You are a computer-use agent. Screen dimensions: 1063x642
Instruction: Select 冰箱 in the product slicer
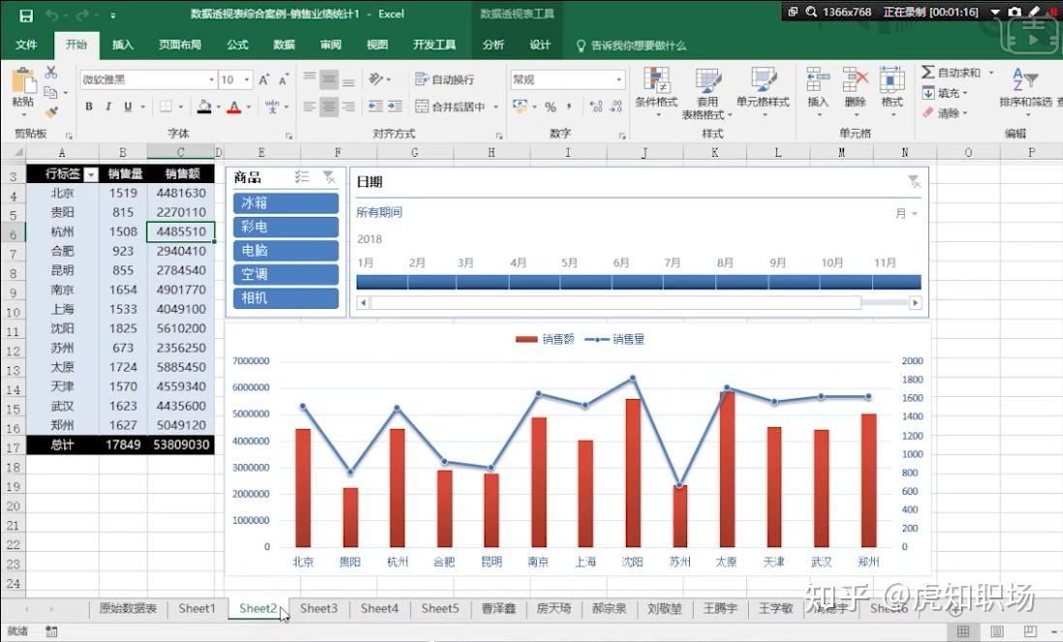(284, 203)
